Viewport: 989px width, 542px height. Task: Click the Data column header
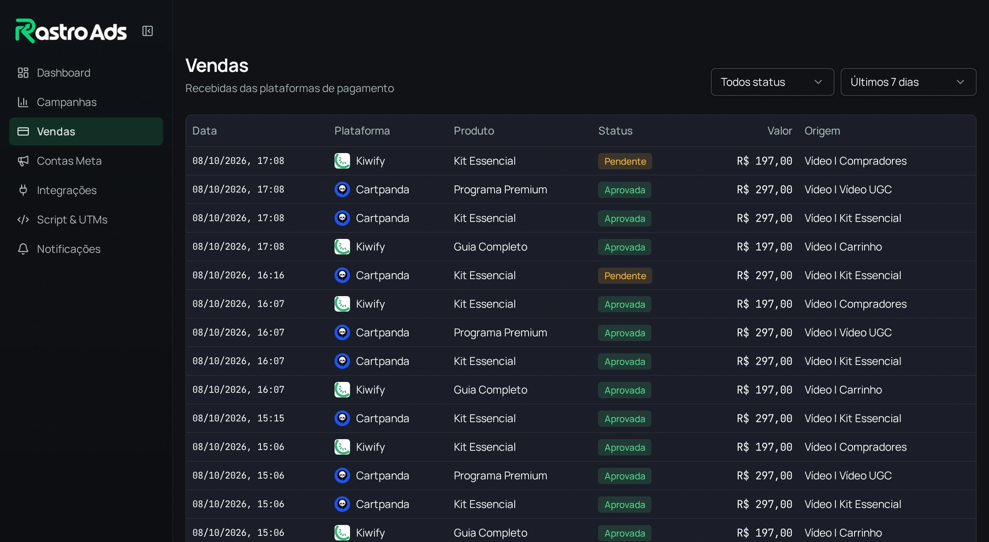(205, 131)
